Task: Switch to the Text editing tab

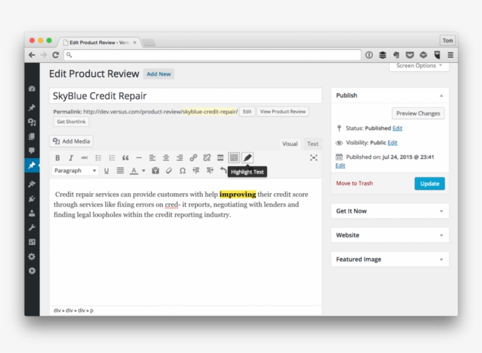Action: pyautogui.click(x=312, y=143)
